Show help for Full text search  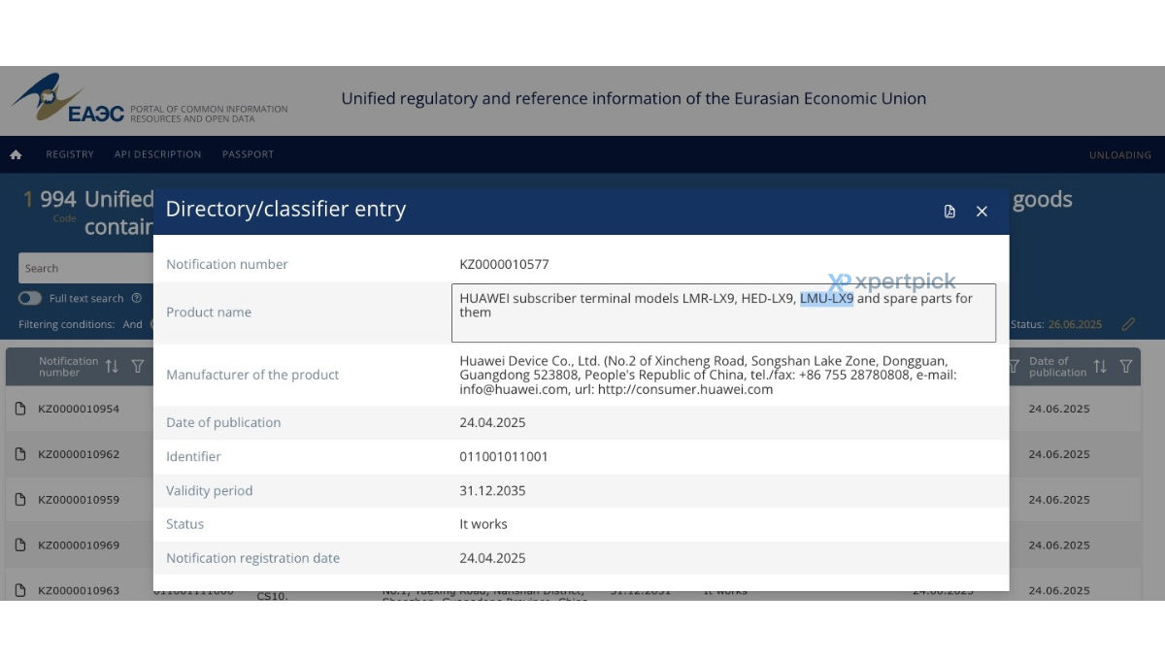click(137, 298)
